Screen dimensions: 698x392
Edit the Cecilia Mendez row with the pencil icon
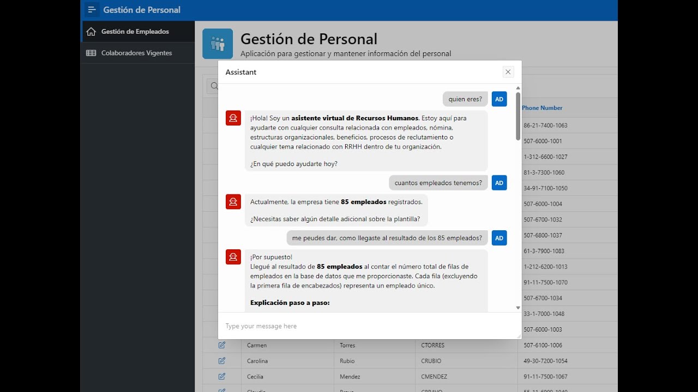[222, 377]
